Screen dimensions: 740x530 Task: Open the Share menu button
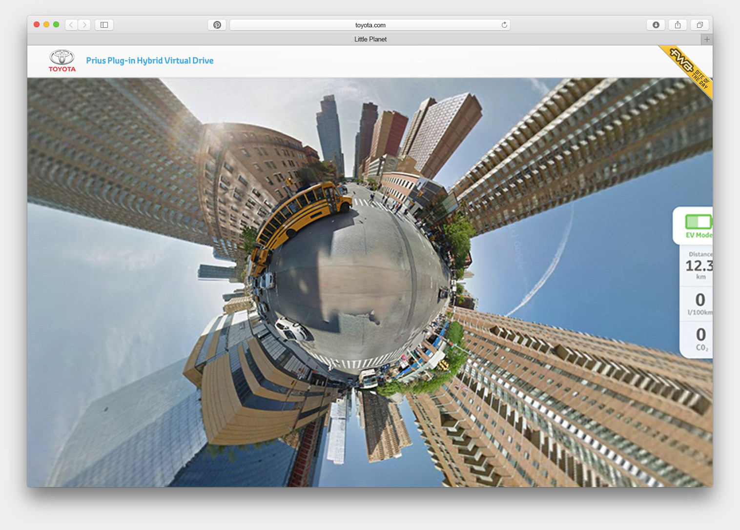(678, 25)
